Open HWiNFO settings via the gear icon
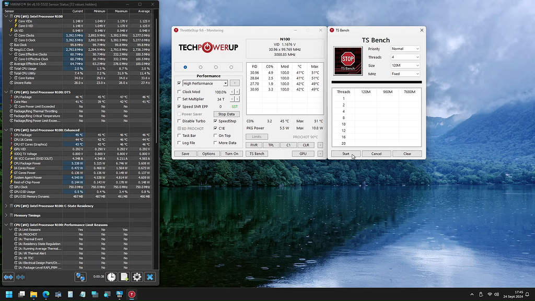The height and width of the screenshot is (301, 535). pyautogui.click(x=136, y=277)
